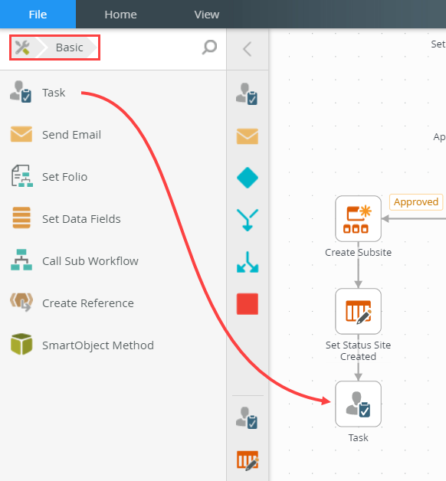This screenshot has height=481, width=446.
Task: Click the red square End icon
Action: click(248, 304)
